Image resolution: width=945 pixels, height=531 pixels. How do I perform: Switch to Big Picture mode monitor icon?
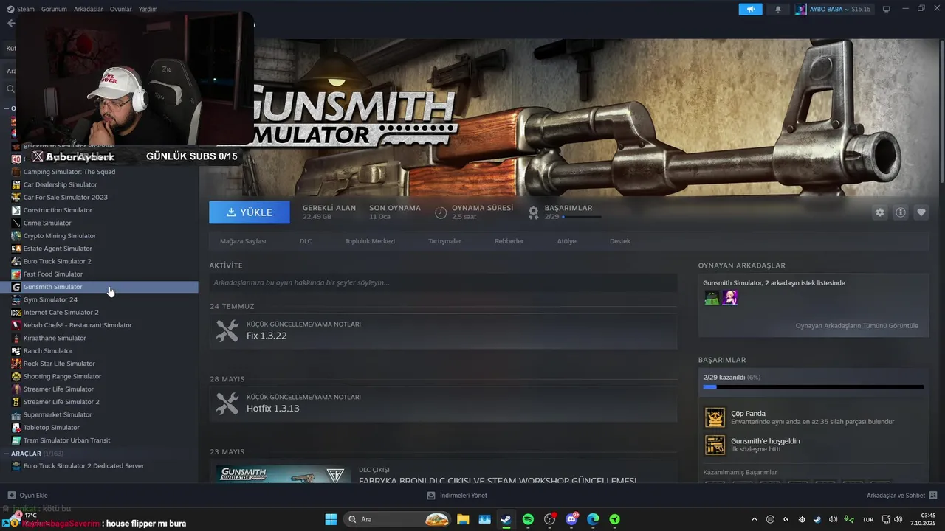[887, 9]
